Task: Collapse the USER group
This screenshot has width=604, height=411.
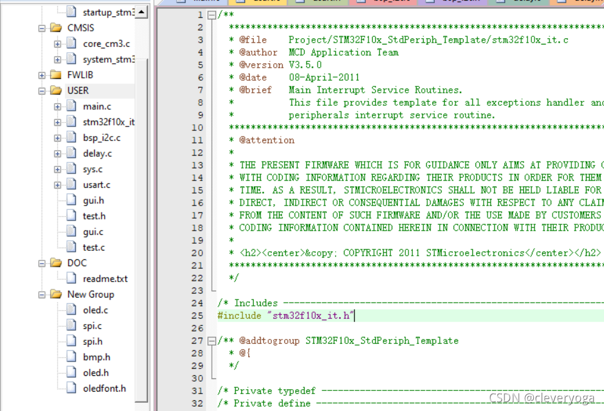Action: [41, 91]
